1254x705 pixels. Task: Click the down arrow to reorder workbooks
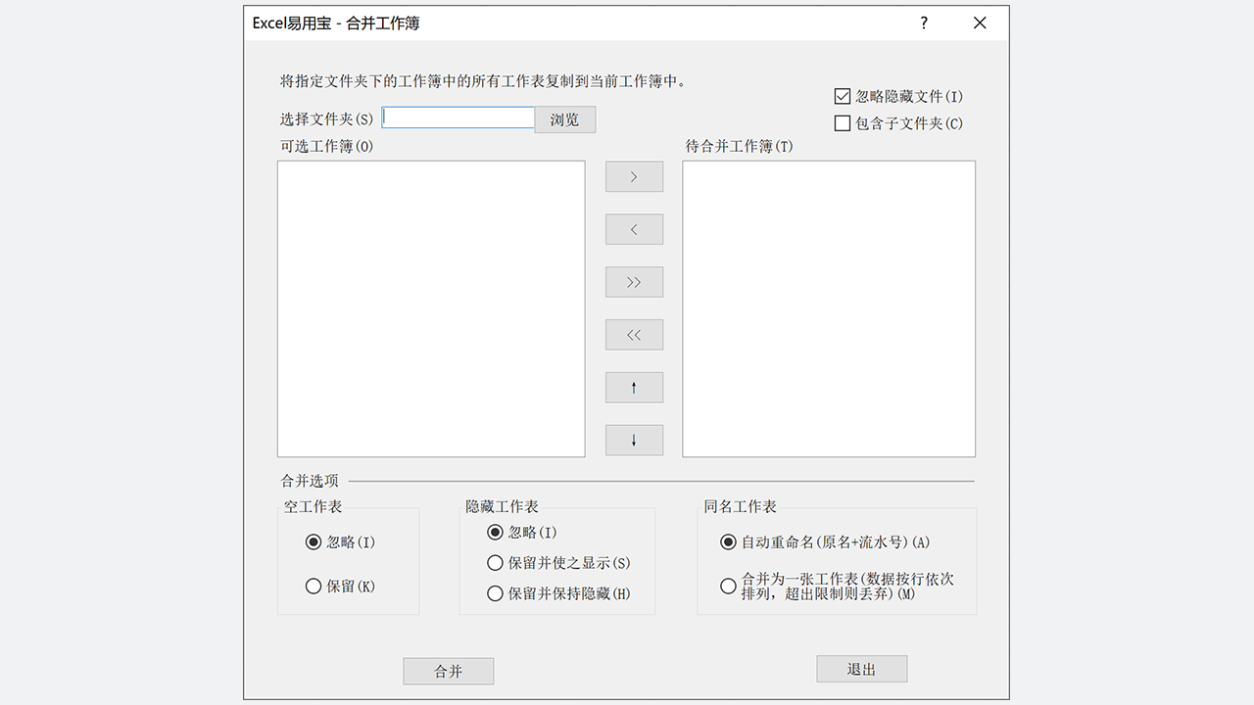coord(634,440)
